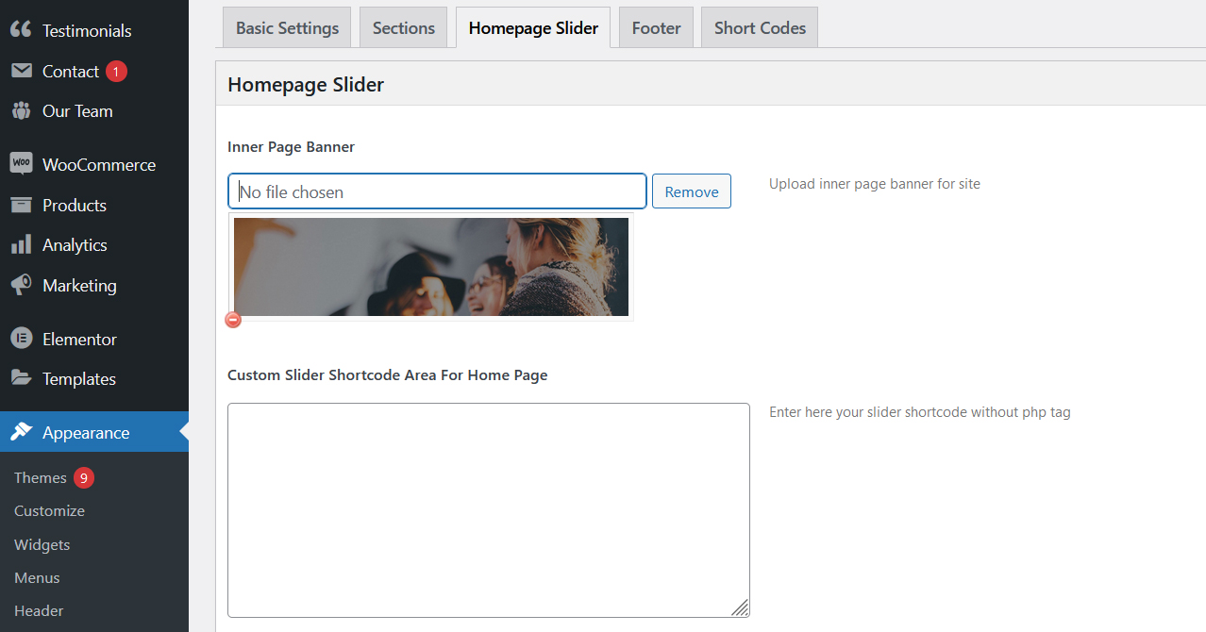This screenshot has width=1206, height=632.
Task: Open Menus under Appearance
Action: tap(37, 577)
